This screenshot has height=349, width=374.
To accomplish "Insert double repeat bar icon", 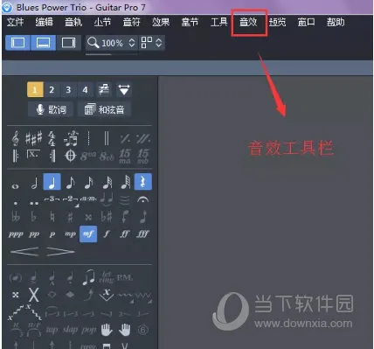I will tap(143, 139).
